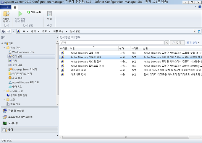The height and width of the screenshot is (143, 202).
Task: Select the Active Directory 사용자 검색 row
Action: tap(131, 57)
